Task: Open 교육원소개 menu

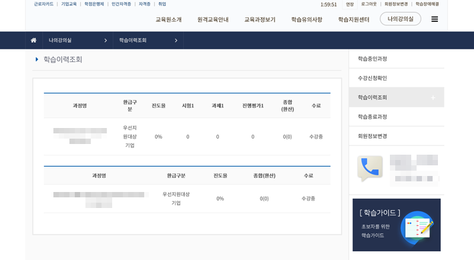Action: (168, 19)
